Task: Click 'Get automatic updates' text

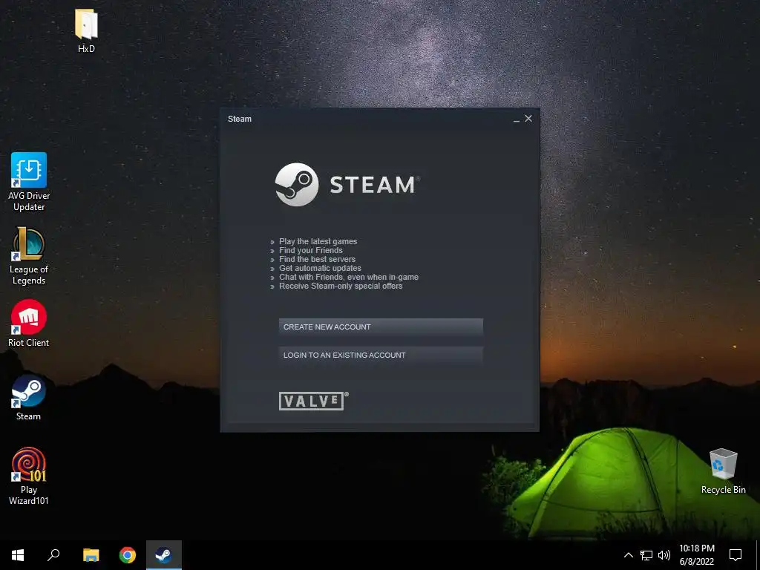Action: point(320,268)
